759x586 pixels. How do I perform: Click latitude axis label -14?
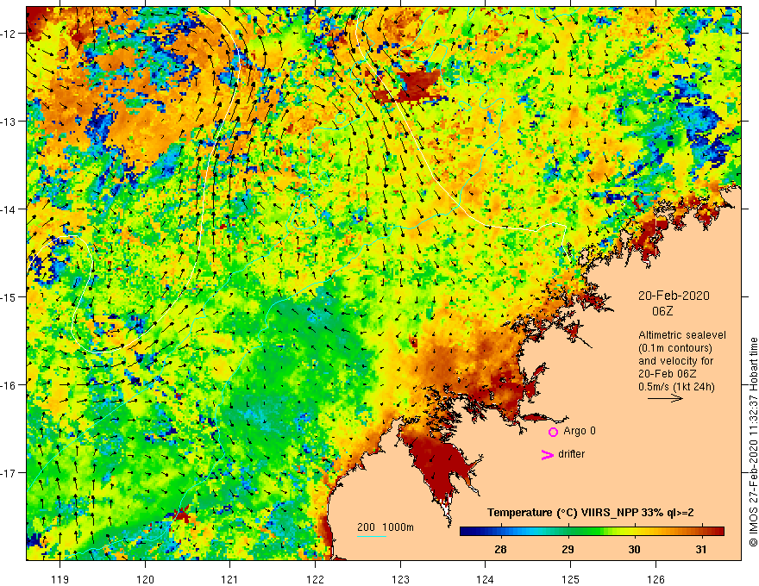point(9,209)
